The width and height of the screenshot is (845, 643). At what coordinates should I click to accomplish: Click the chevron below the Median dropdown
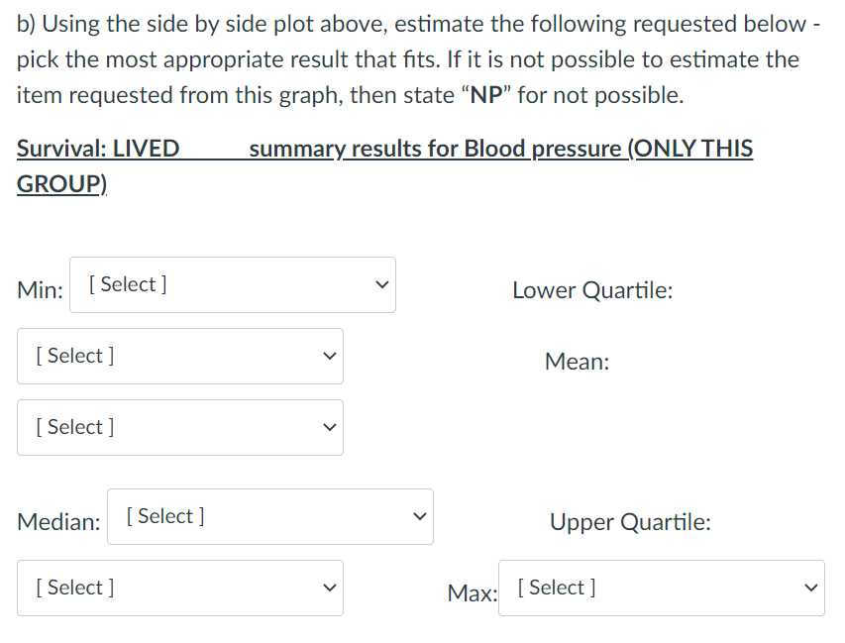pyautogui.click(x=329, y=588)
